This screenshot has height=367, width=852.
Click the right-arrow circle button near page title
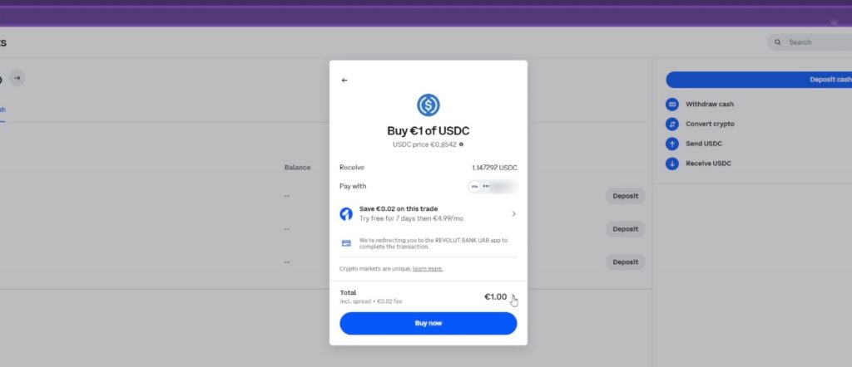(x=17, y=79)
